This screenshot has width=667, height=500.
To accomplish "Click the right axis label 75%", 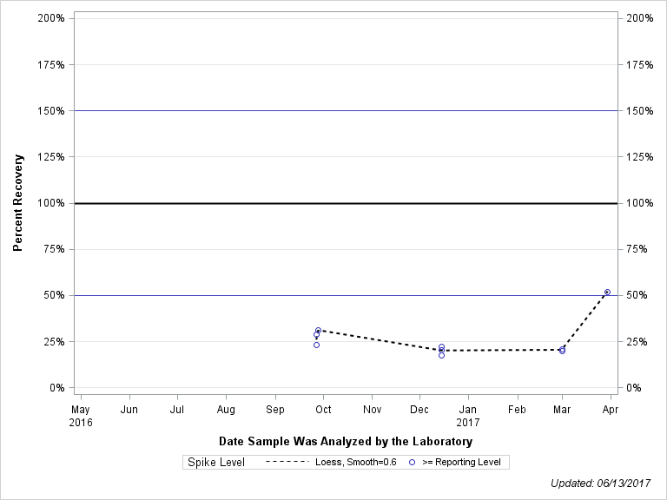I will point(637,249).
